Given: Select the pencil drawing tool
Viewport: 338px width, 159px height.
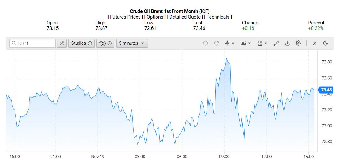Looking at the screenshot, I should (x=276, y=43).
